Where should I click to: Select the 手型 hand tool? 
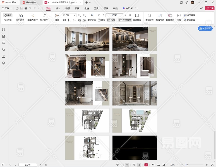(8, 15)
